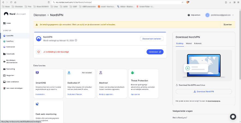Switch to the Extensie download tab
The image size is (241, 123).
(198, 44)
